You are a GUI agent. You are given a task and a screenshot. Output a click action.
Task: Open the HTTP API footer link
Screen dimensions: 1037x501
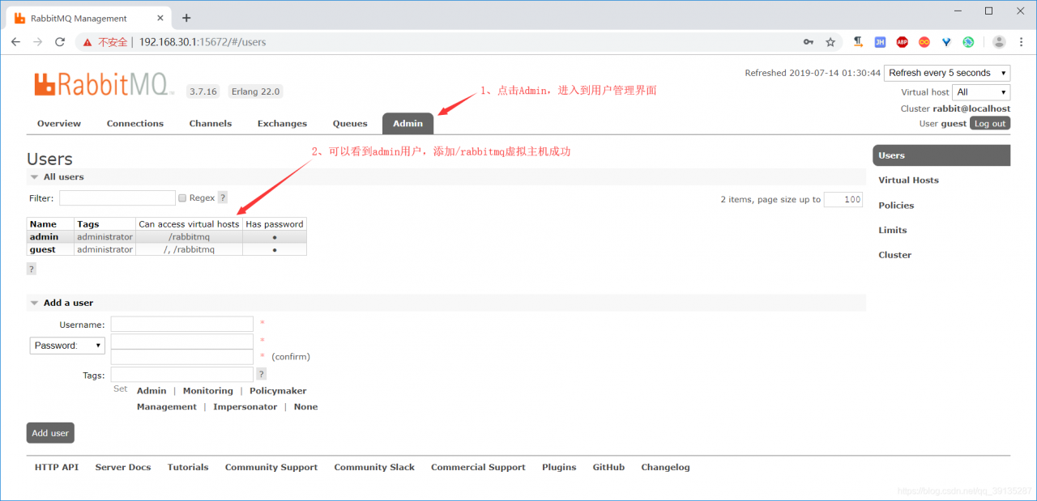coord(57,468)
